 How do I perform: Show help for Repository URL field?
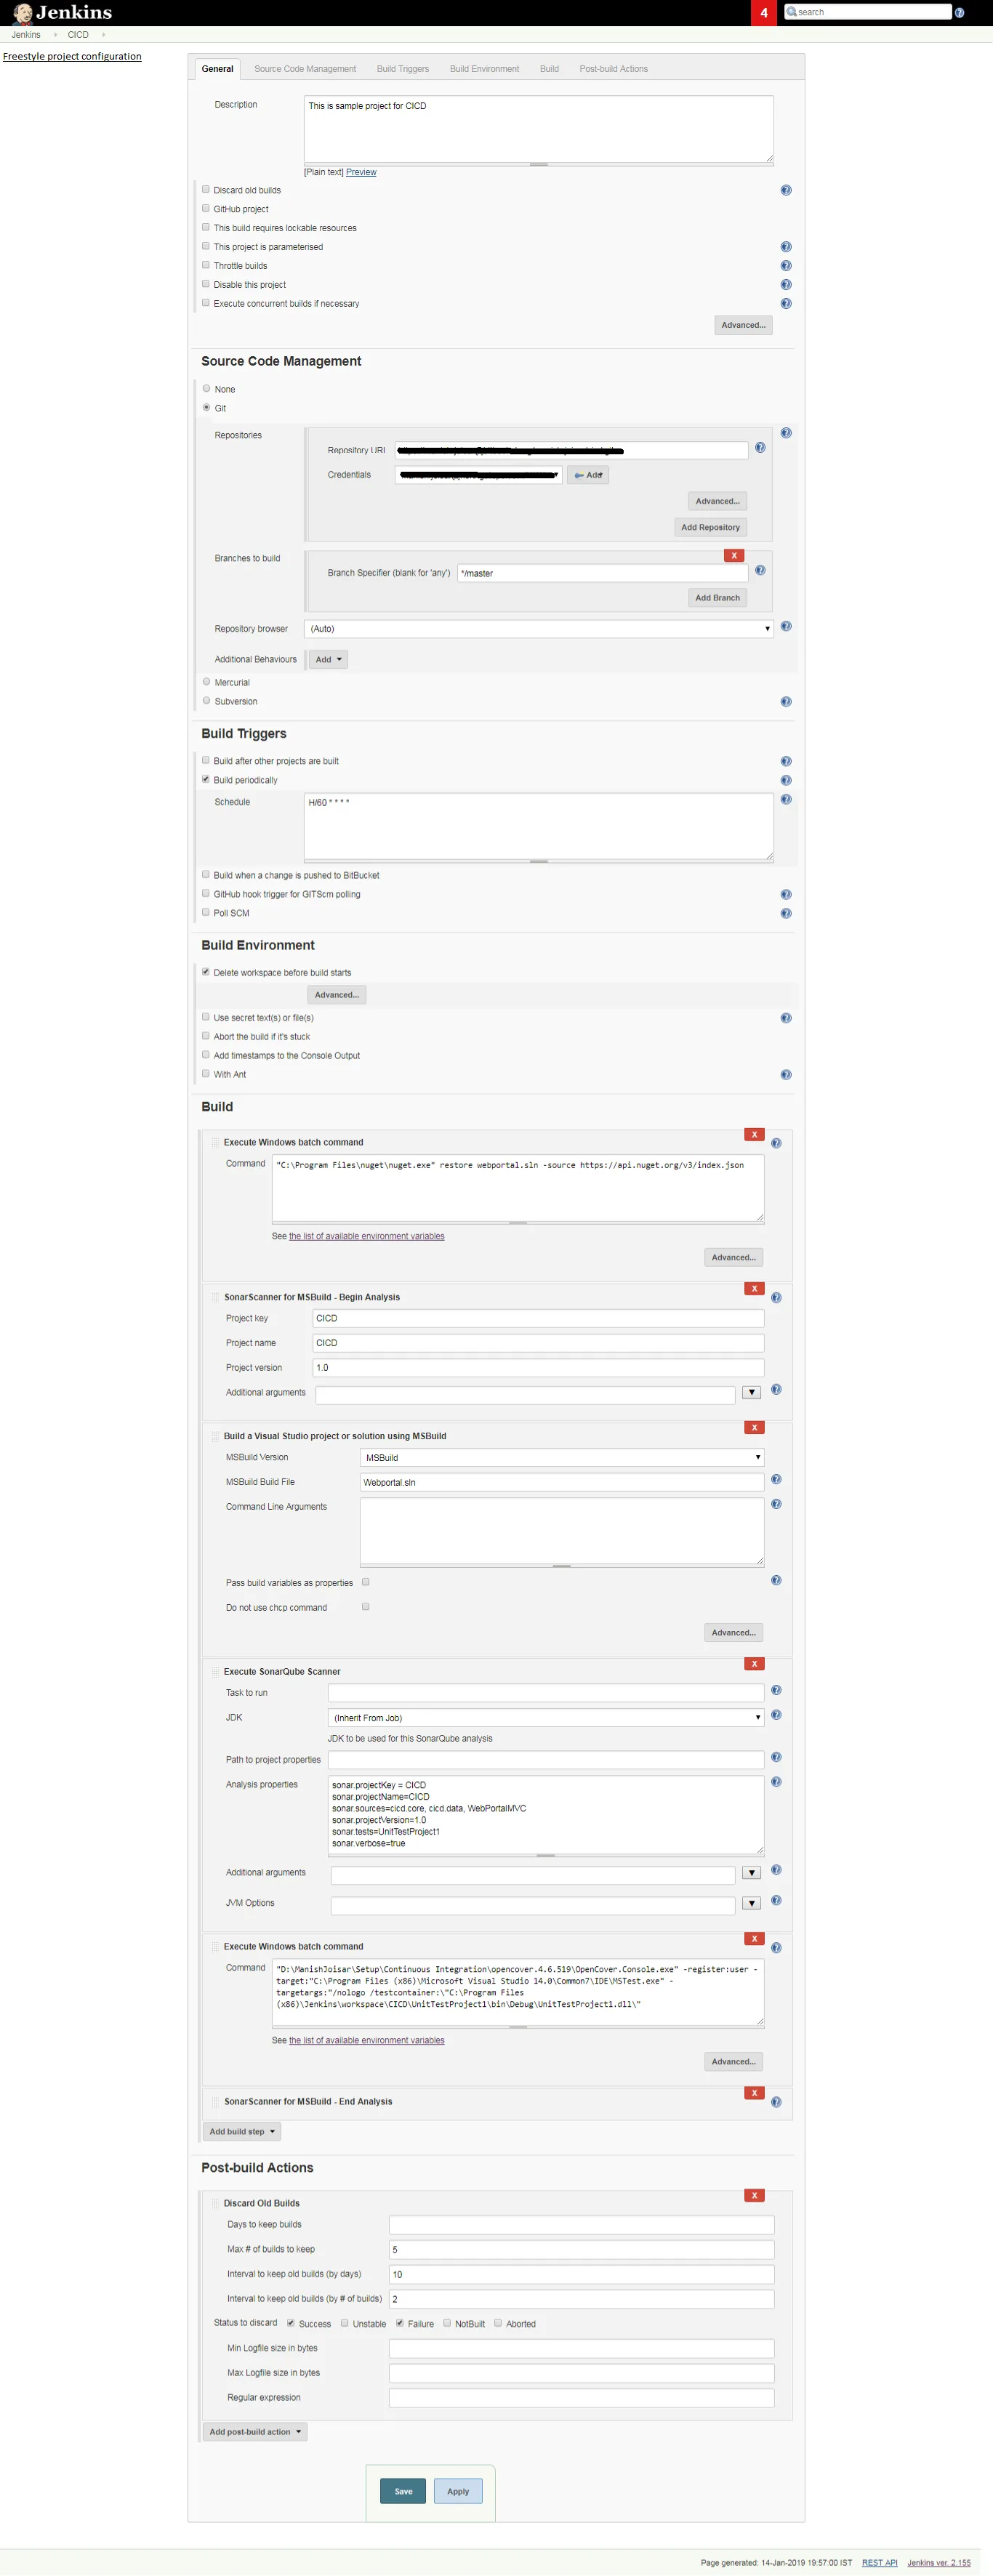tap(760, 448)
